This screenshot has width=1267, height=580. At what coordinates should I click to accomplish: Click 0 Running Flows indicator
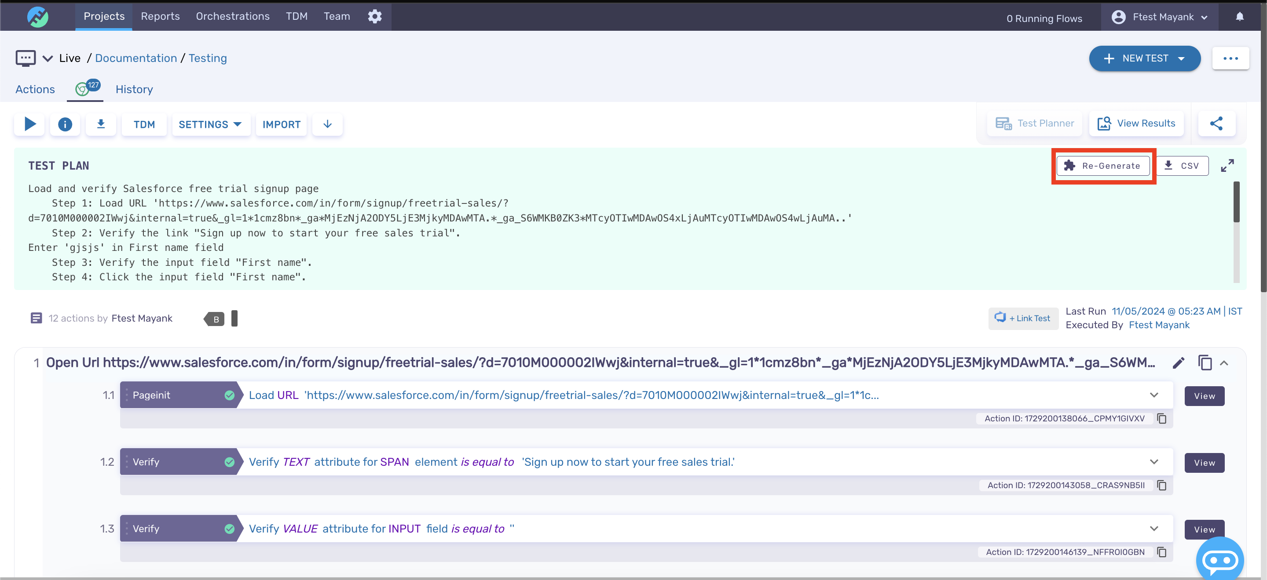[1044, 18]
